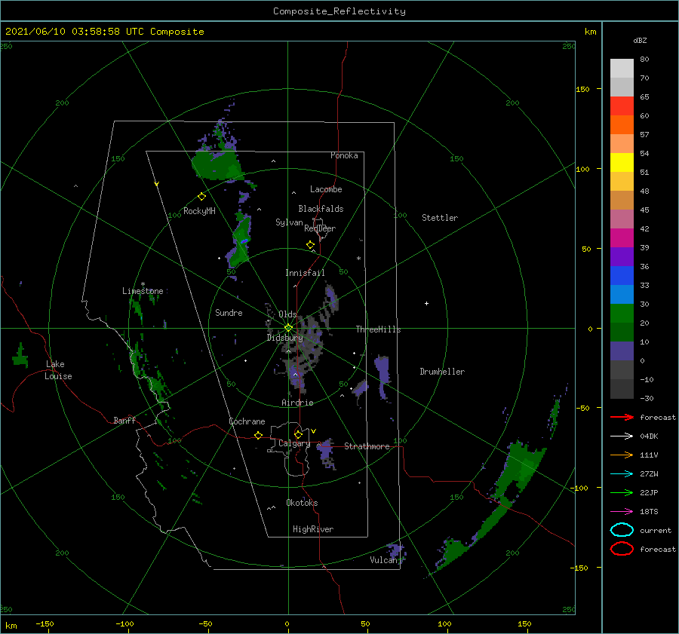The image size is (679, 634).
Task: Click the Okotoks label
Action: pos(302,503)
